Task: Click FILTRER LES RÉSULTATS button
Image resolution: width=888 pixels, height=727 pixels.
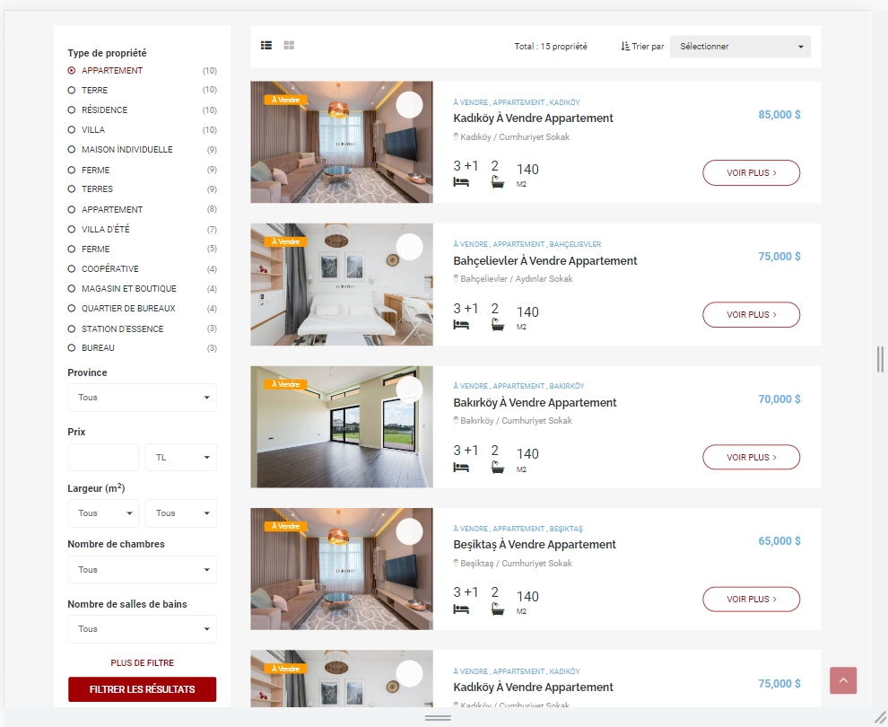Action: (x=142, y=689)
